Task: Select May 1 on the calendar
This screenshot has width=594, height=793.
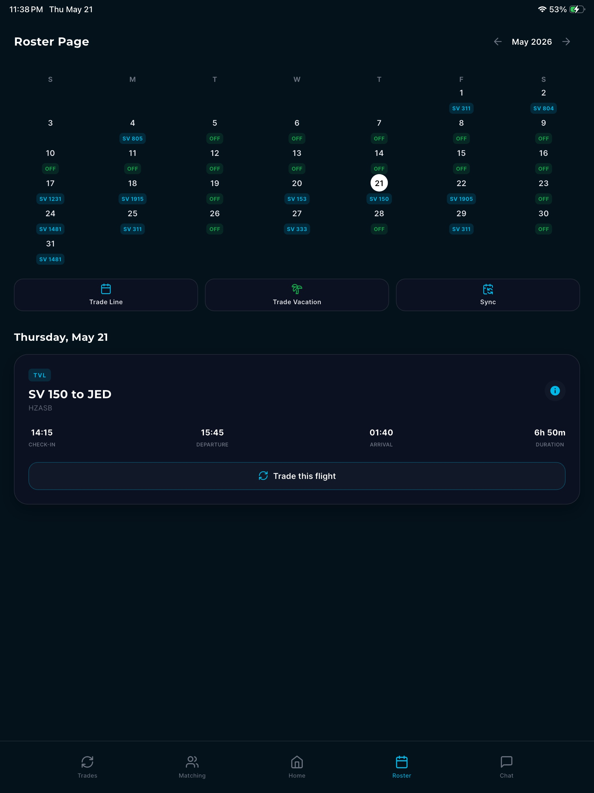Action: (461, 93)
